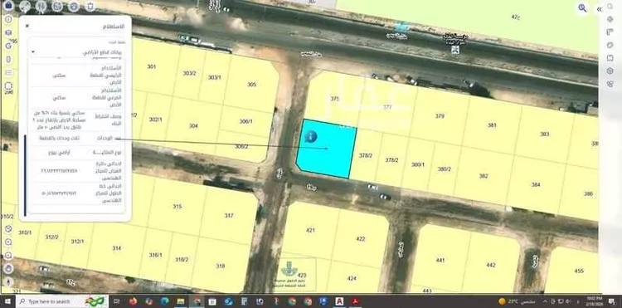Screen dimensions: 622x308
Task: Click the trash bin icon in top toolbar
Action: pyautogui.click(x=90, y=6)
